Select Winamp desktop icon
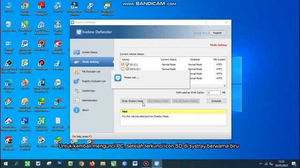 pyautogui.click(x=8, y=103)
